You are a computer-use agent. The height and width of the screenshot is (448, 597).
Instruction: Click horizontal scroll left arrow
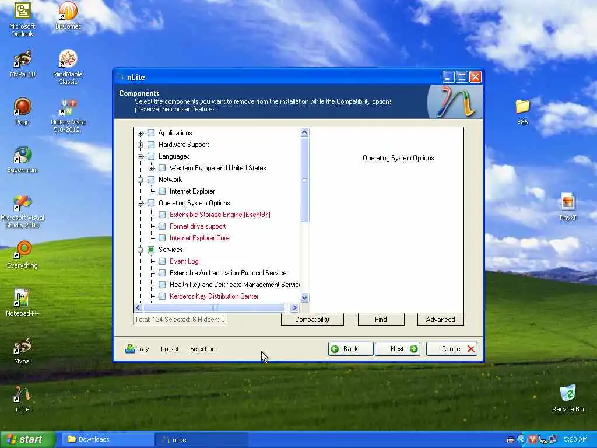138,307
